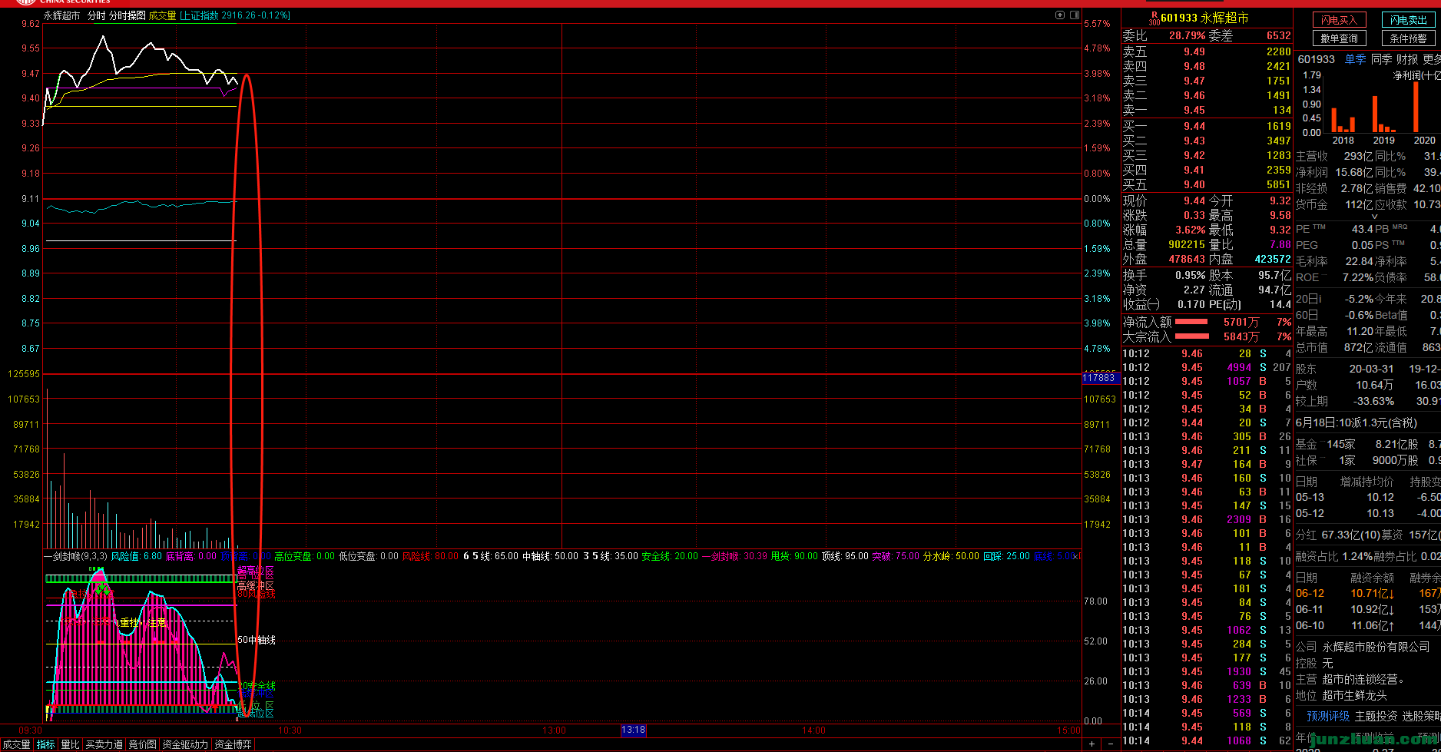Click the 涨幅 value 3.62%

1190,230
